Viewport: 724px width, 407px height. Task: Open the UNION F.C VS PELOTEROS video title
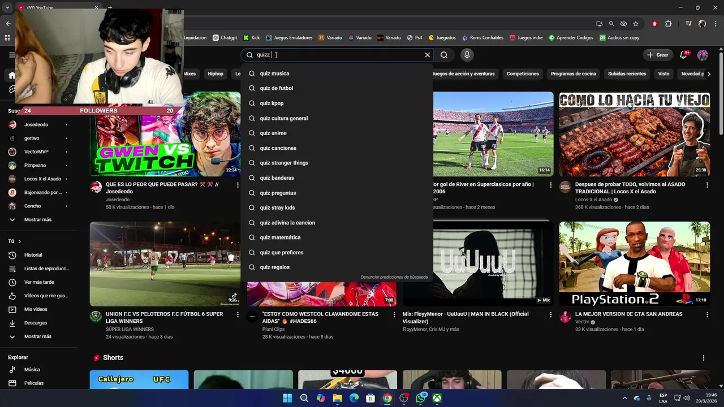click(x=165, y=318)
